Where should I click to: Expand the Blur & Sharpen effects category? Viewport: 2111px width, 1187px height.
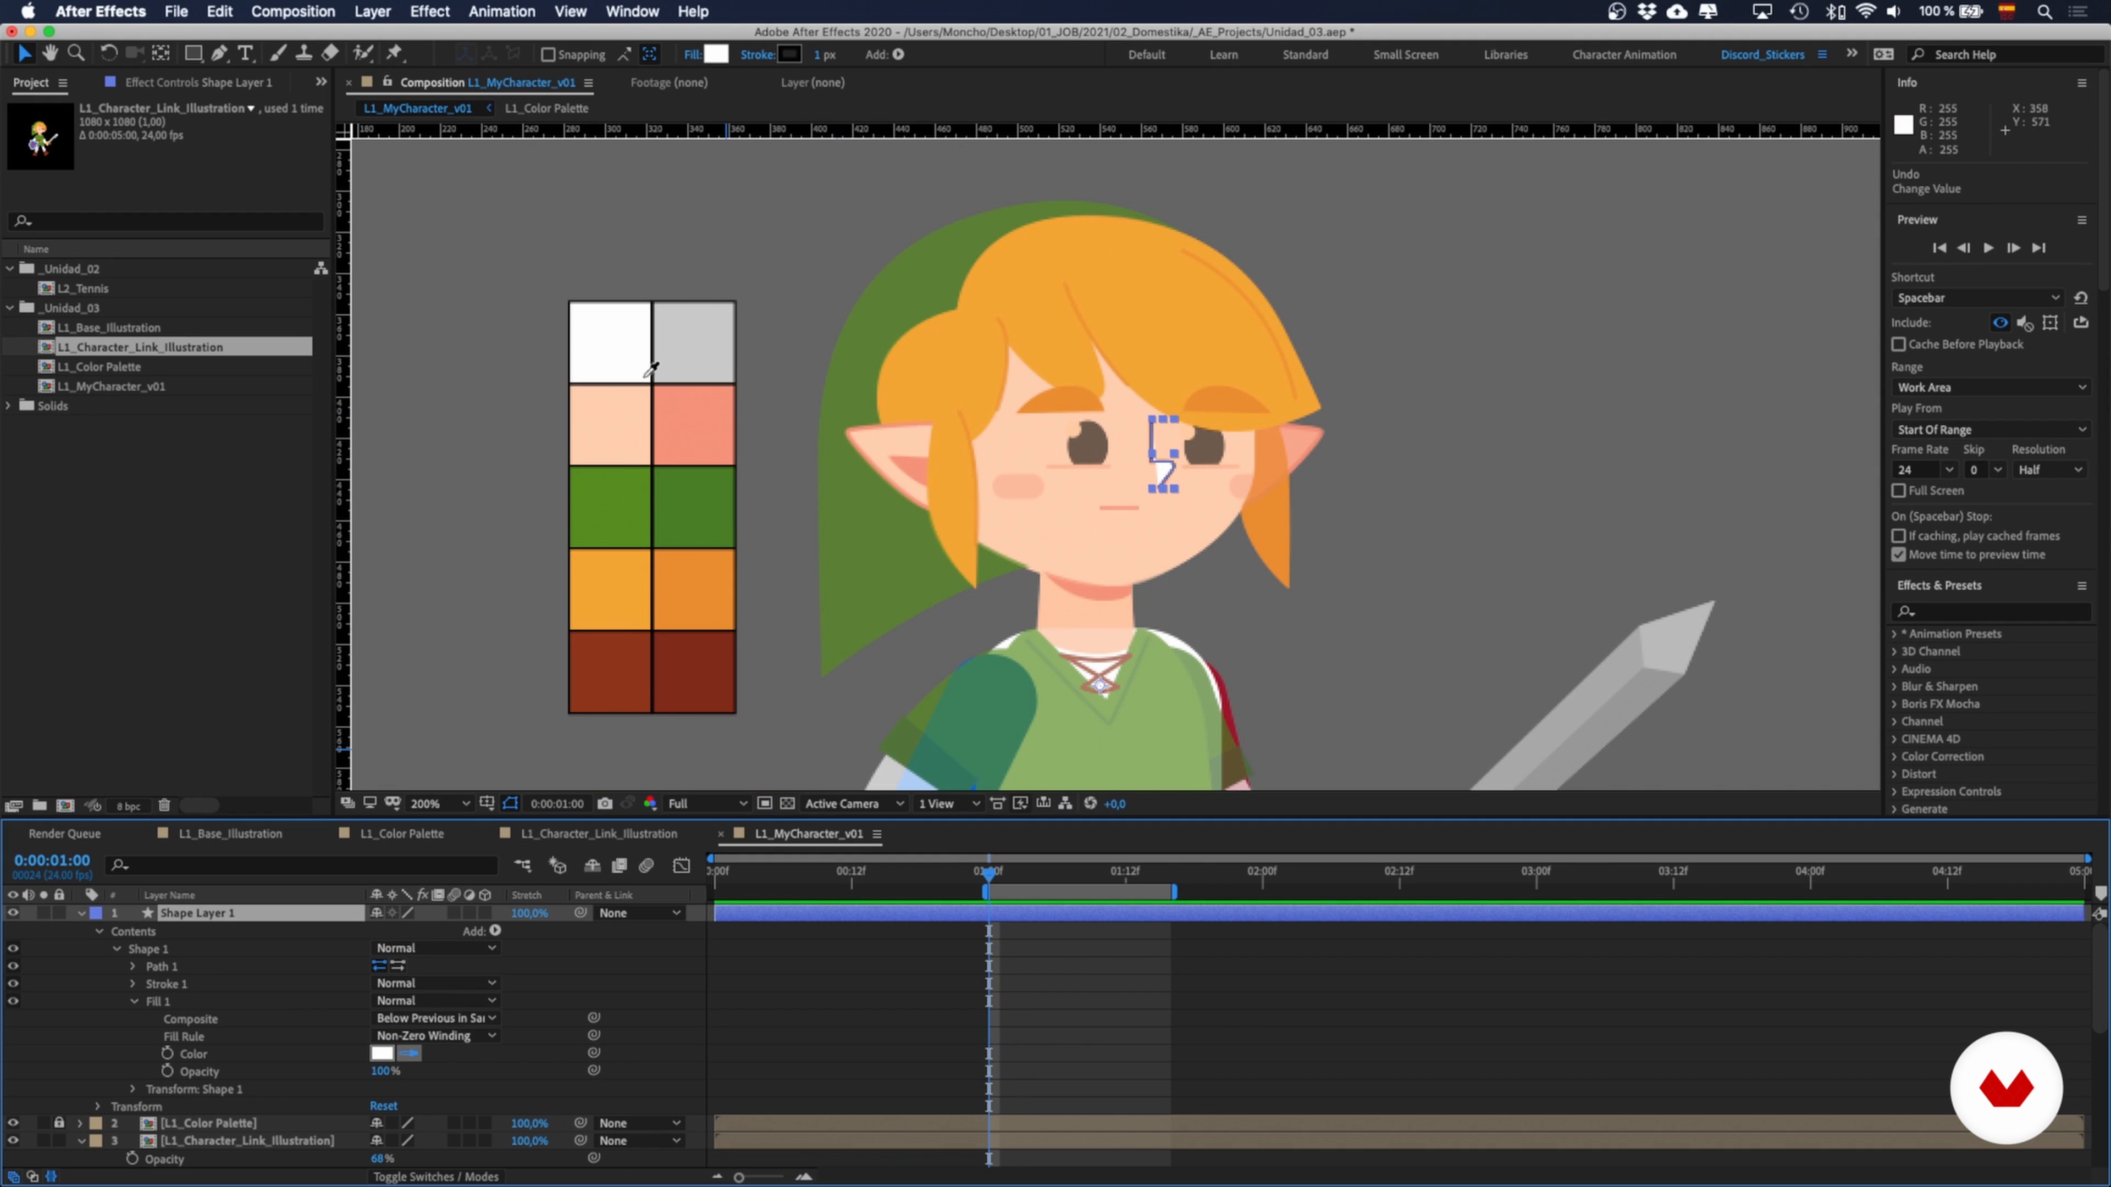[1894, 686]
